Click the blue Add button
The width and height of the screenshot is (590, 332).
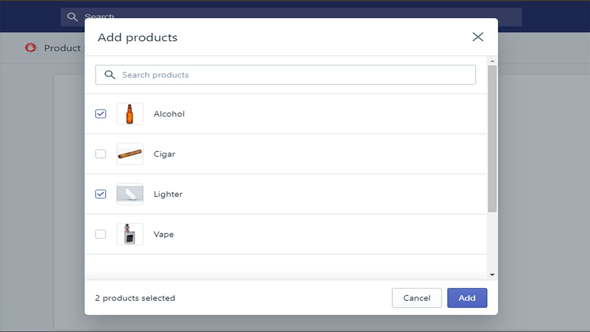click(x=467, y=298)
